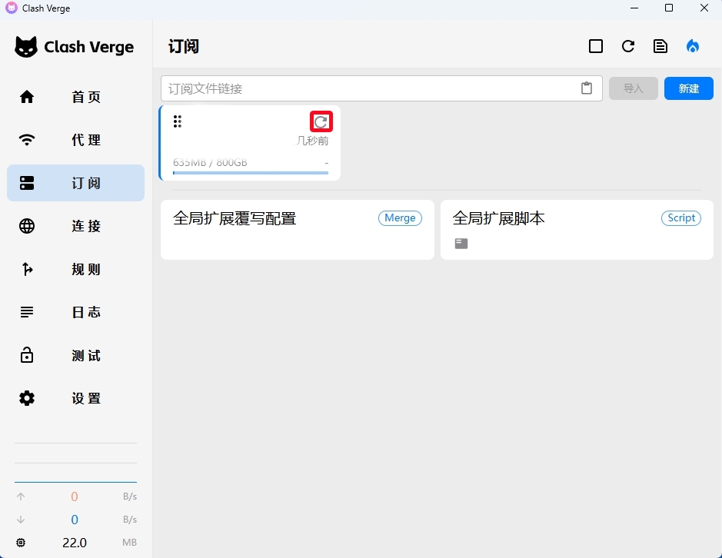
Task: Refresh the subscription profile card
Action: 321,121
